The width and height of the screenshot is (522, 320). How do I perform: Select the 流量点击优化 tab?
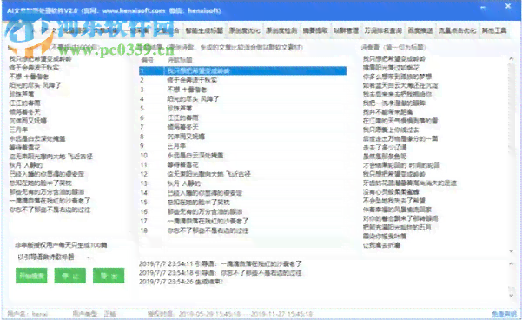pyautogui.click(x=457, y=30)
